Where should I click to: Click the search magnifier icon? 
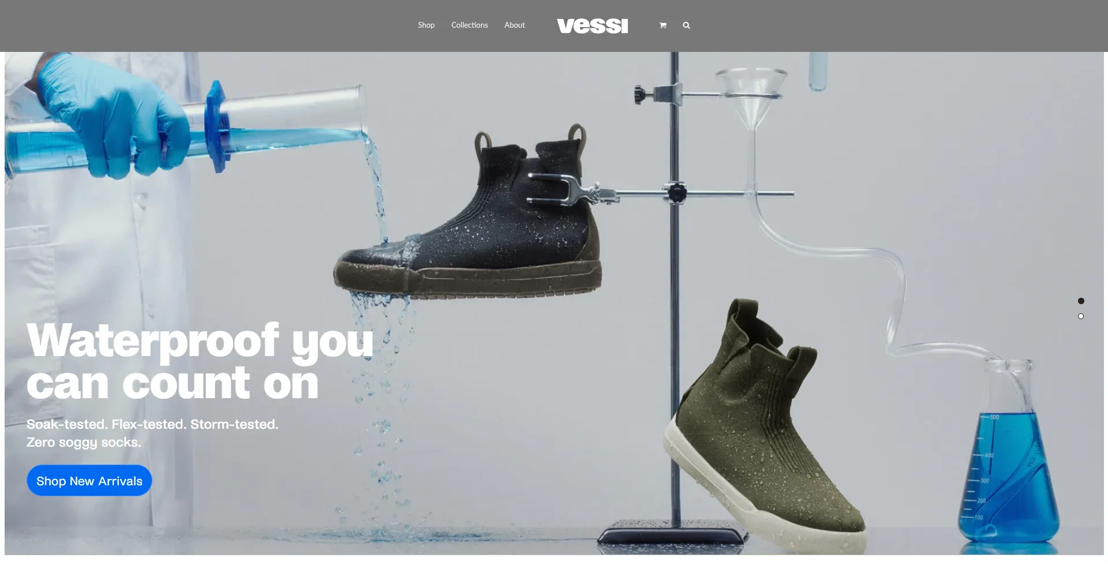click(686, 25)
